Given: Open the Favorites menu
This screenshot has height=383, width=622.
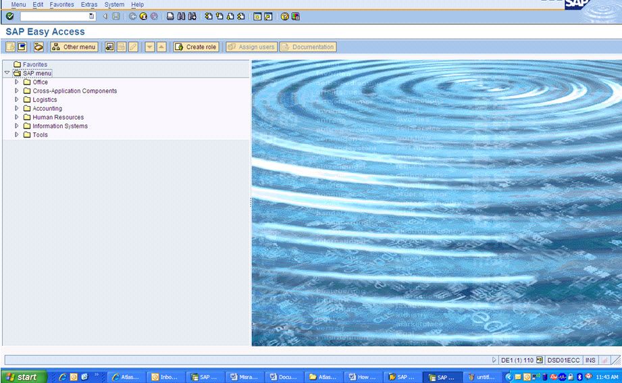Looking at the screenshot, I should 62,4.
